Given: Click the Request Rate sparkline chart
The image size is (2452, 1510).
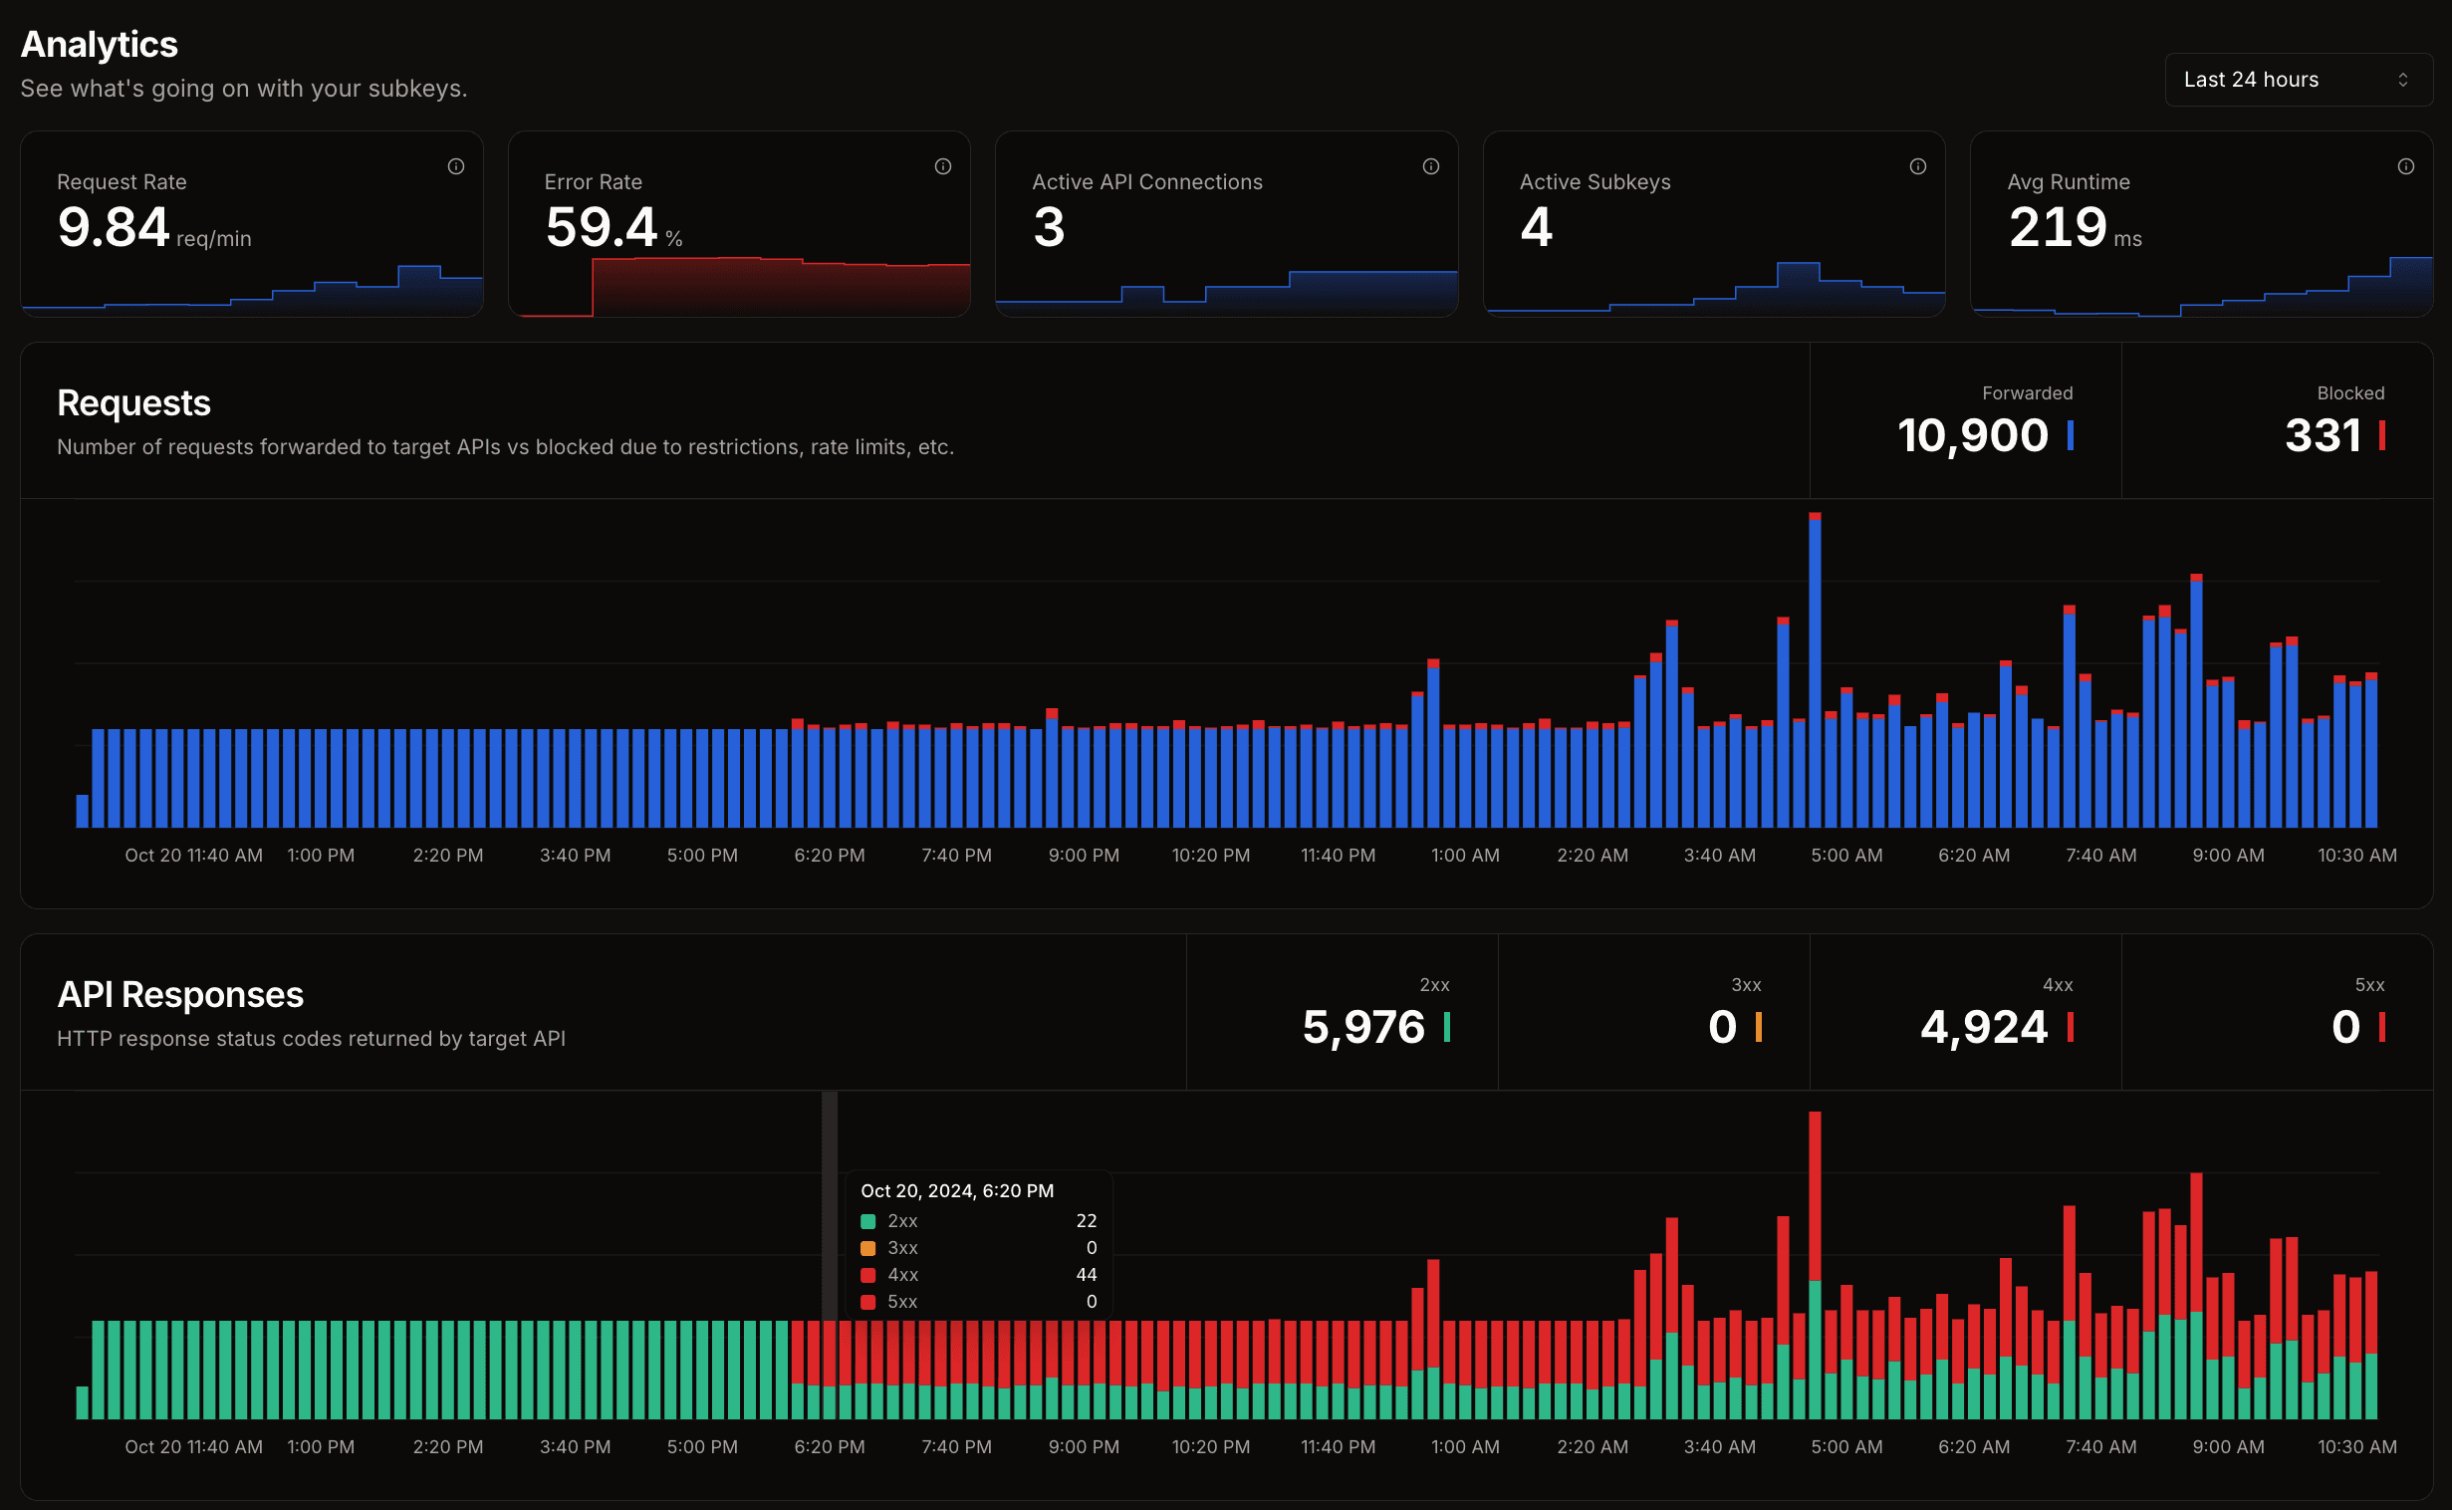Looking at the screenshot, I should click(253, 291).
